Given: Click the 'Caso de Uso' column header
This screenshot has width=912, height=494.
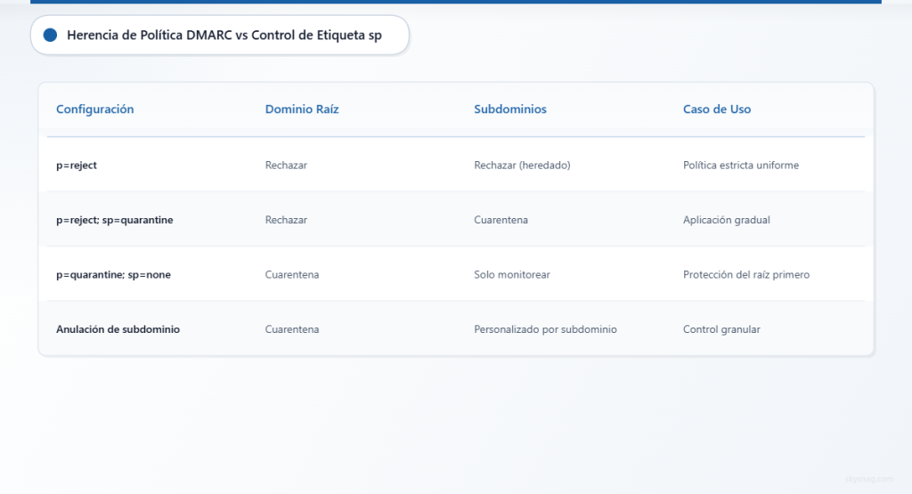Looking at the screenshot, I should pyautogui.click(x=717, y=109).
